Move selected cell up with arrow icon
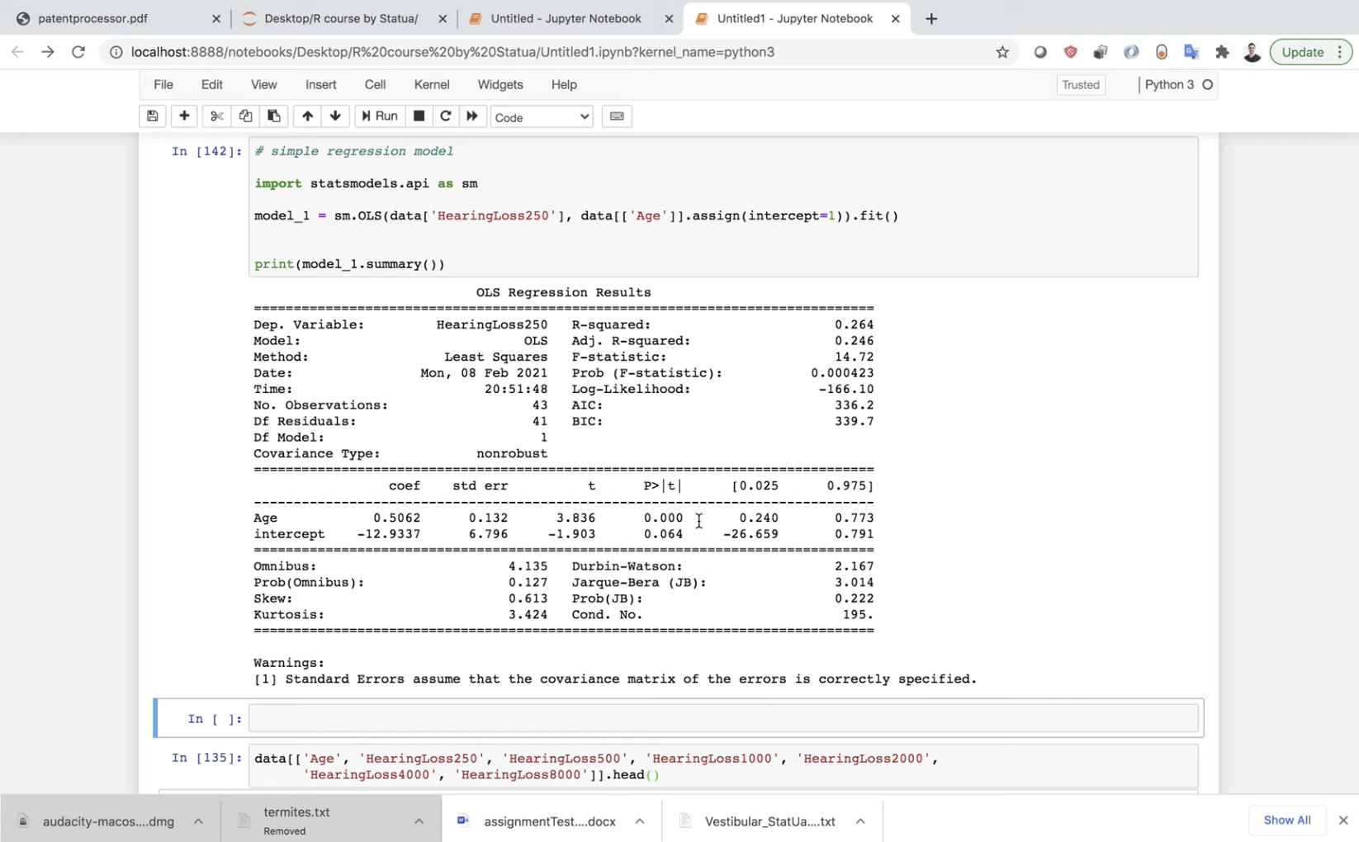This screenshot has height=842, width=1359. (307, 116)
